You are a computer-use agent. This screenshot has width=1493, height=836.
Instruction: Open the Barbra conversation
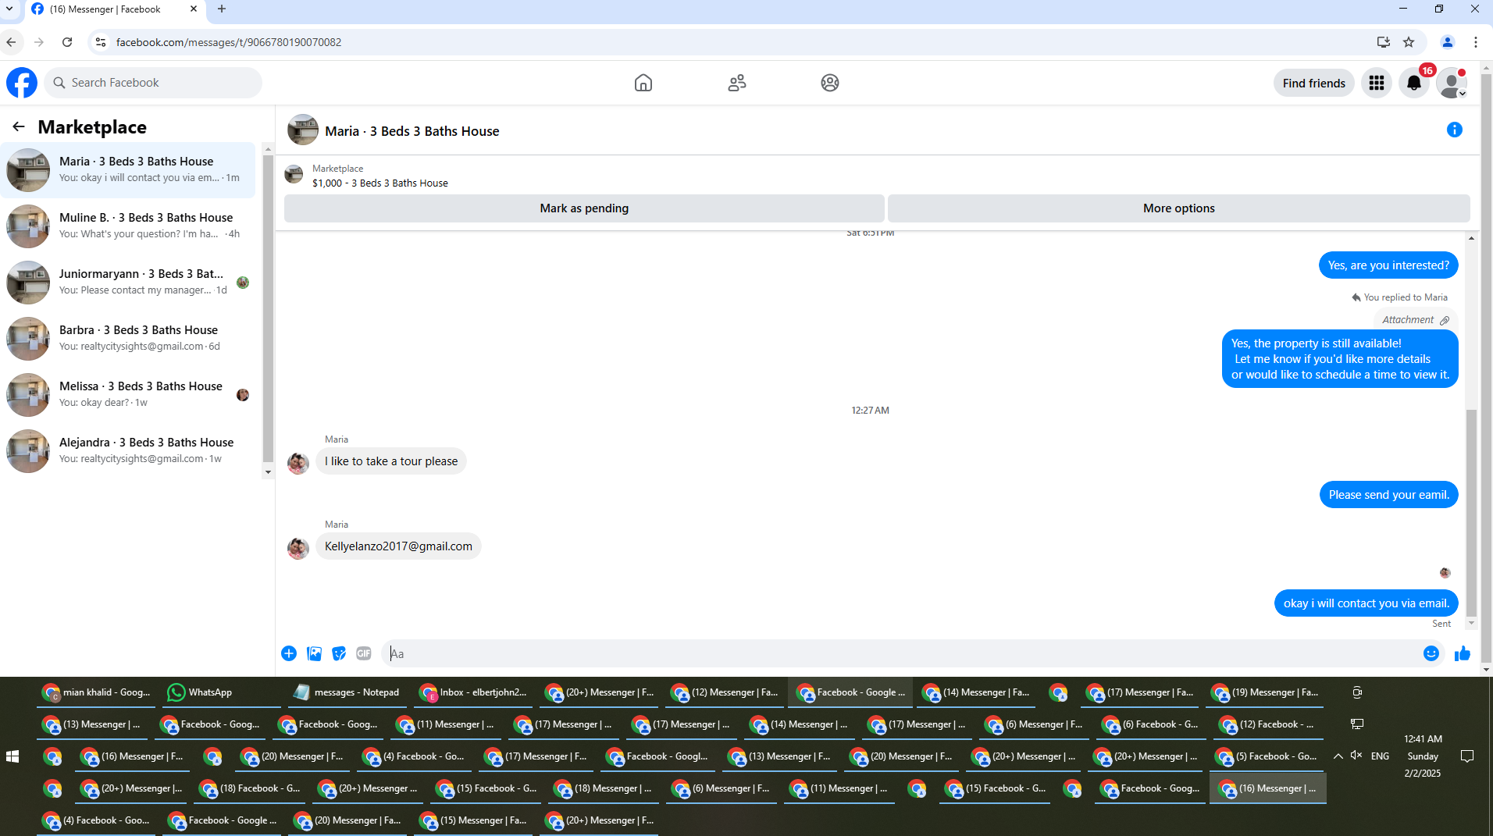128,338
